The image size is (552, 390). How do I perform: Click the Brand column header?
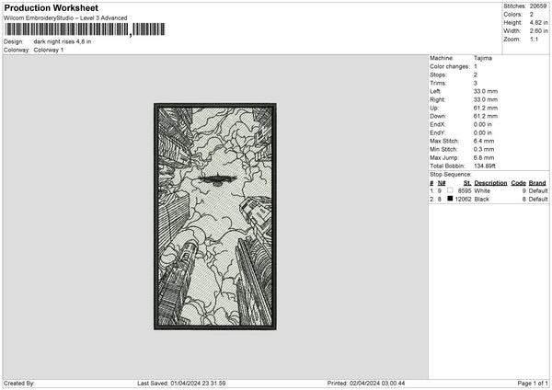[x=537, y=183]
